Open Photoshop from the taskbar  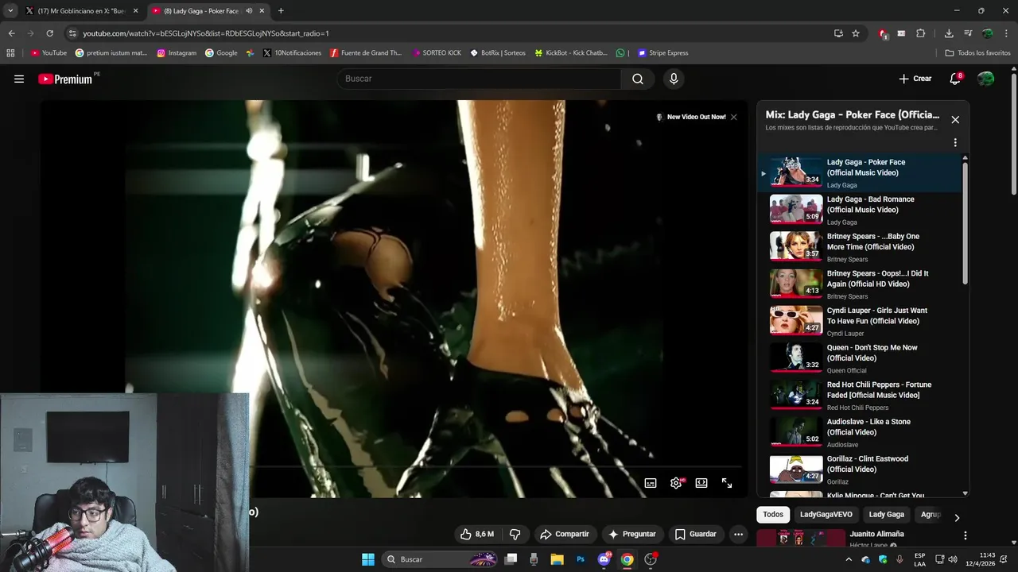(581, 559)
